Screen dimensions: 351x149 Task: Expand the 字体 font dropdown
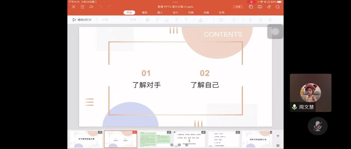pos(113,20)
